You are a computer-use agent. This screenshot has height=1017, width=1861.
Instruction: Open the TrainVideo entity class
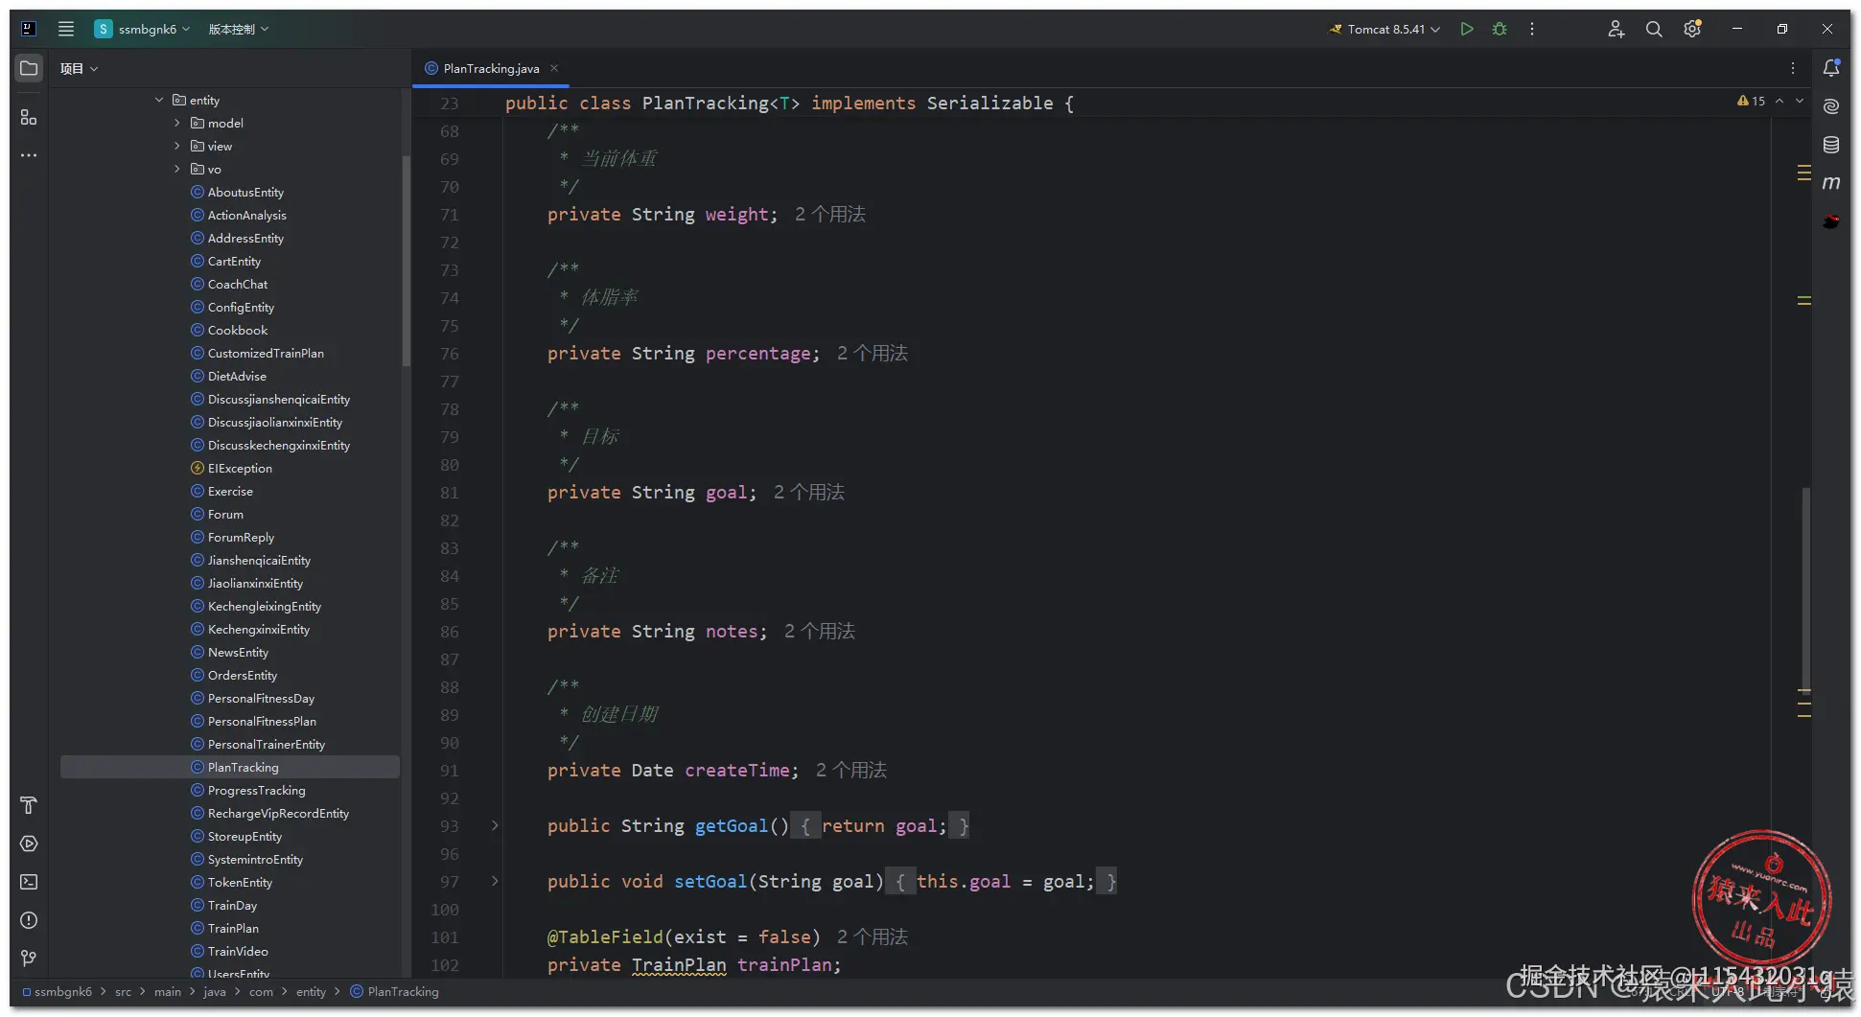[x=238, y=951]
